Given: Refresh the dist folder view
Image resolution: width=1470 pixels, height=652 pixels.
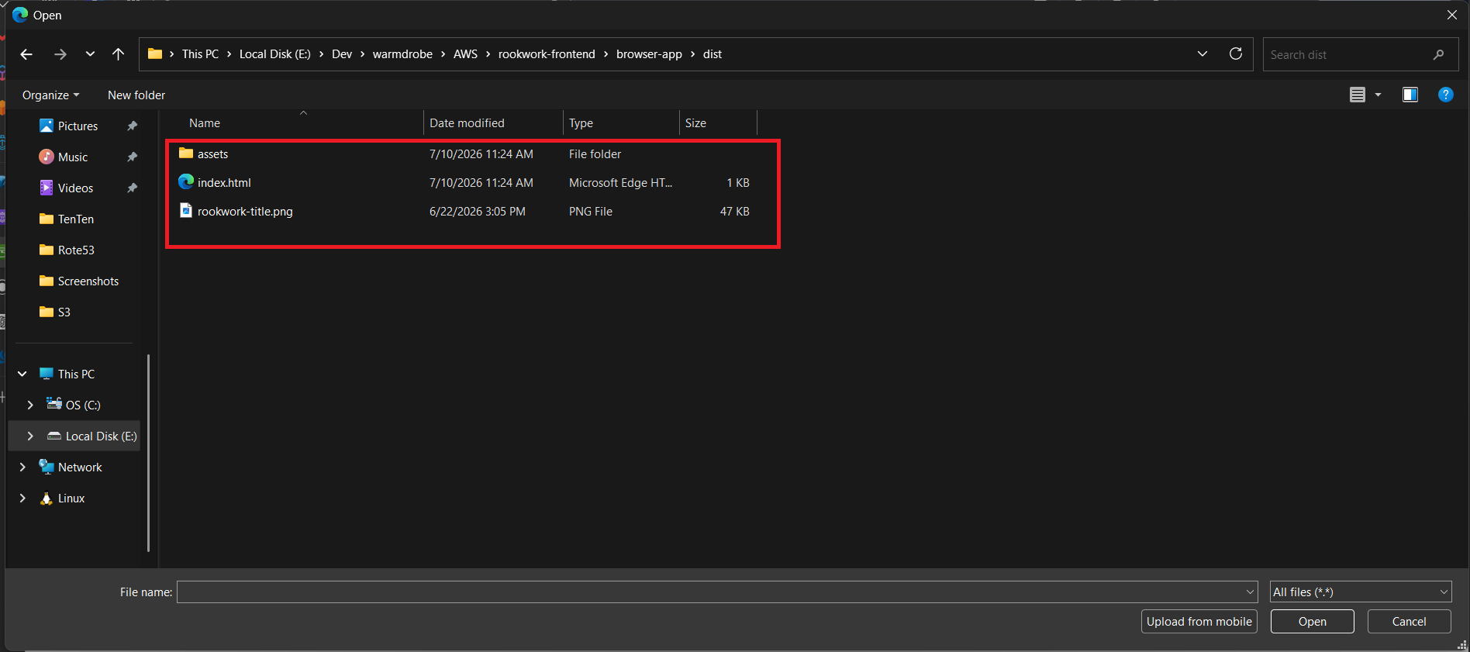Looking at the screenshot, I should 1236,53.
